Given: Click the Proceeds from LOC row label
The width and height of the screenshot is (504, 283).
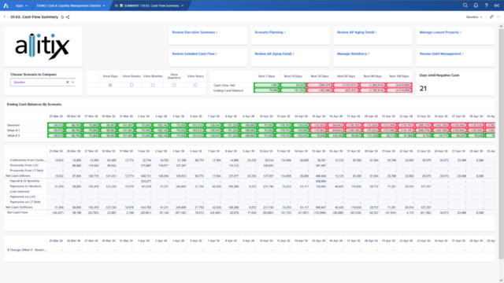Looking at the screenshot, I should [x=24, y=166].
